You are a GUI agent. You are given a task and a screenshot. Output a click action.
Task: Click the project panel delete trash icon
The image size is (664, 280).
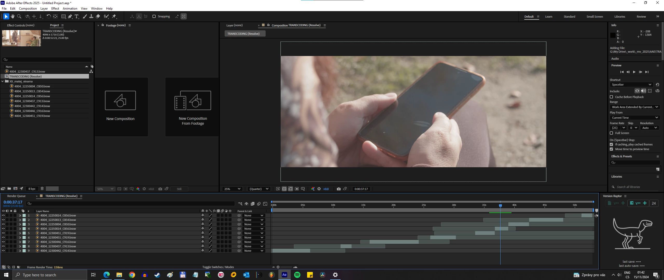coord(42,189)
